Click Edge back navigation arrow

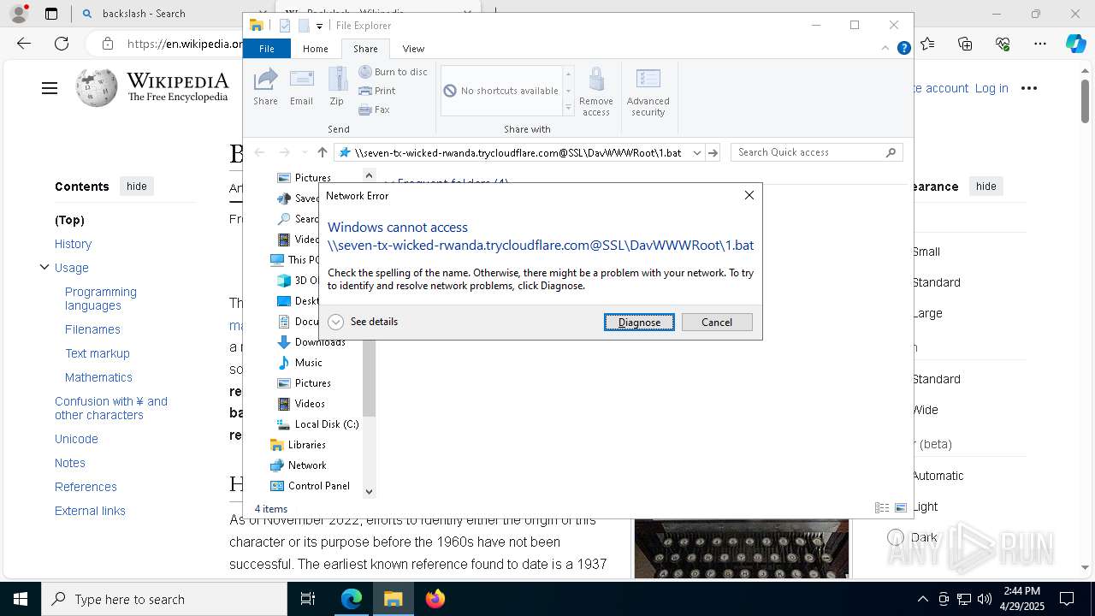(24, 44)
